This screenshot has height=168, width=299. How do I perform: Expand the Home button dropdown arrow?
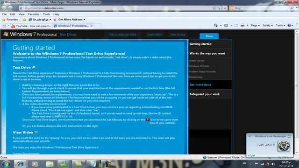[221, 26]
